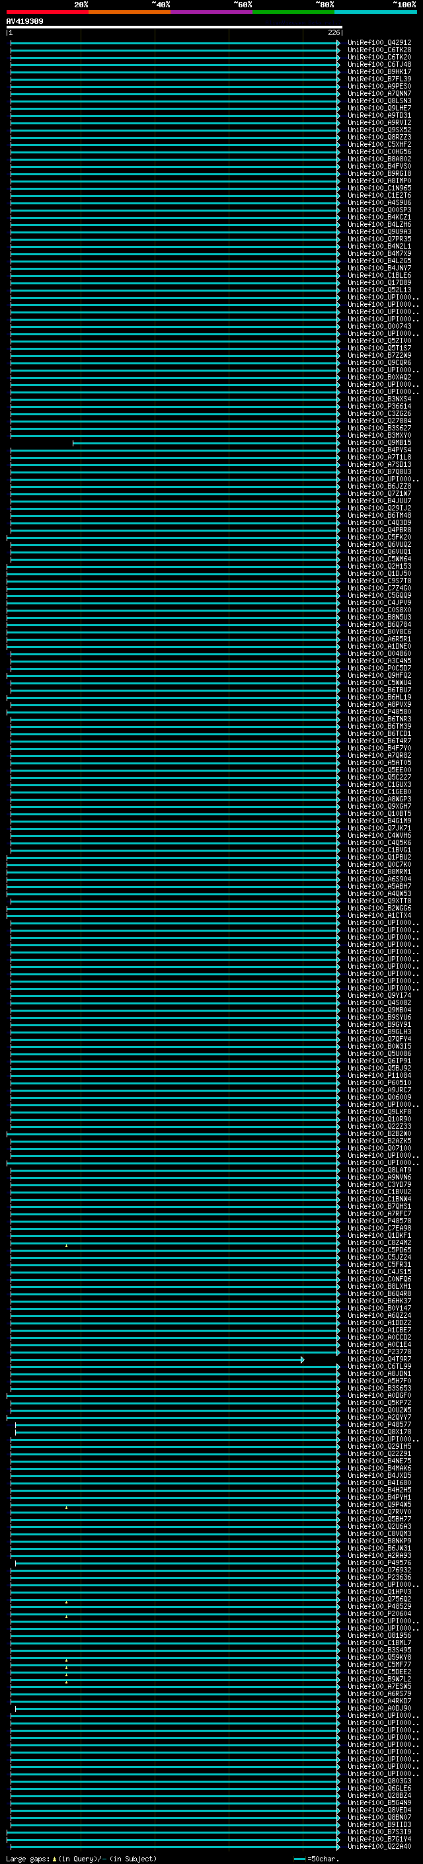The height and width of the screenshot is (1864, 423).
Task: Select the UniRef100_Q5EE00 label
Action: [x=379, y=770]
